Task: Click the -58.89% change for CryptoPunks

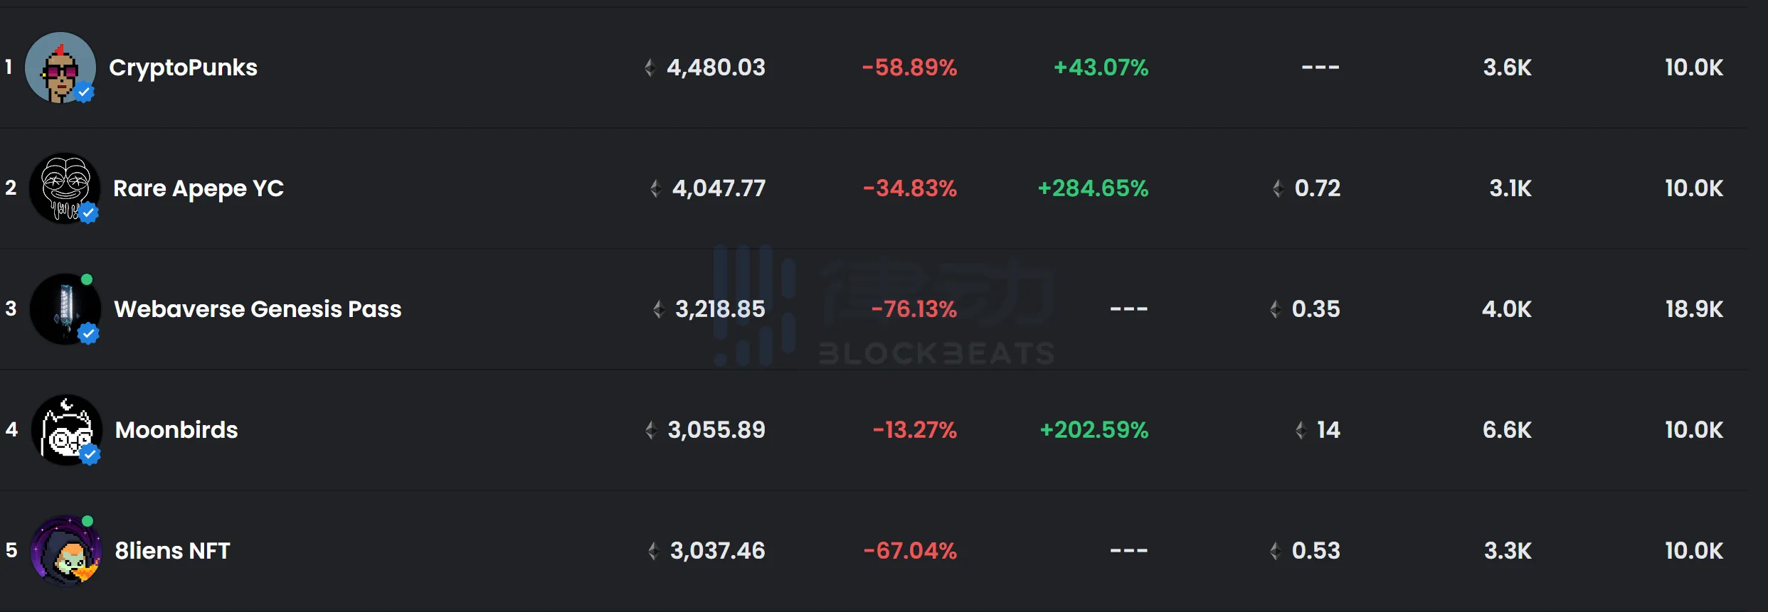Action: click(x=909, y=68)
